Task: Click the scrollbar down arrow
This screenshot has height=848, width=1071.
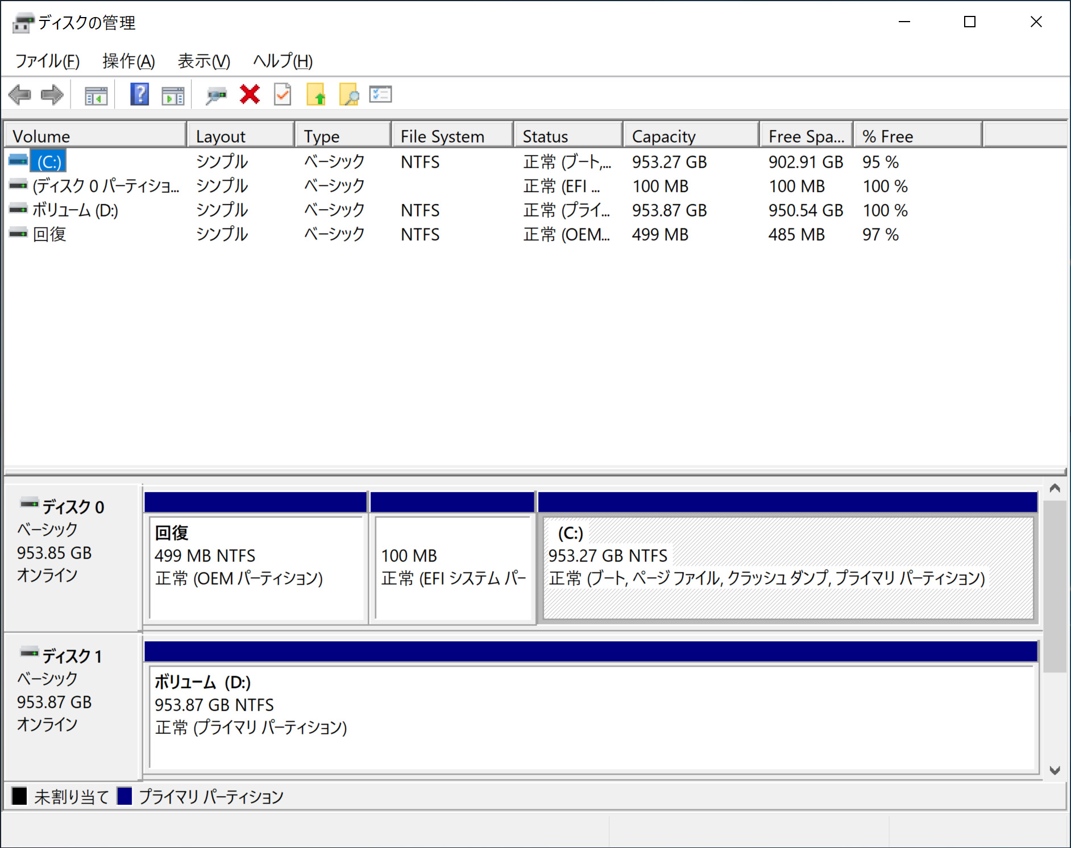Action: pyautogui.click(x=1056, y=771)
